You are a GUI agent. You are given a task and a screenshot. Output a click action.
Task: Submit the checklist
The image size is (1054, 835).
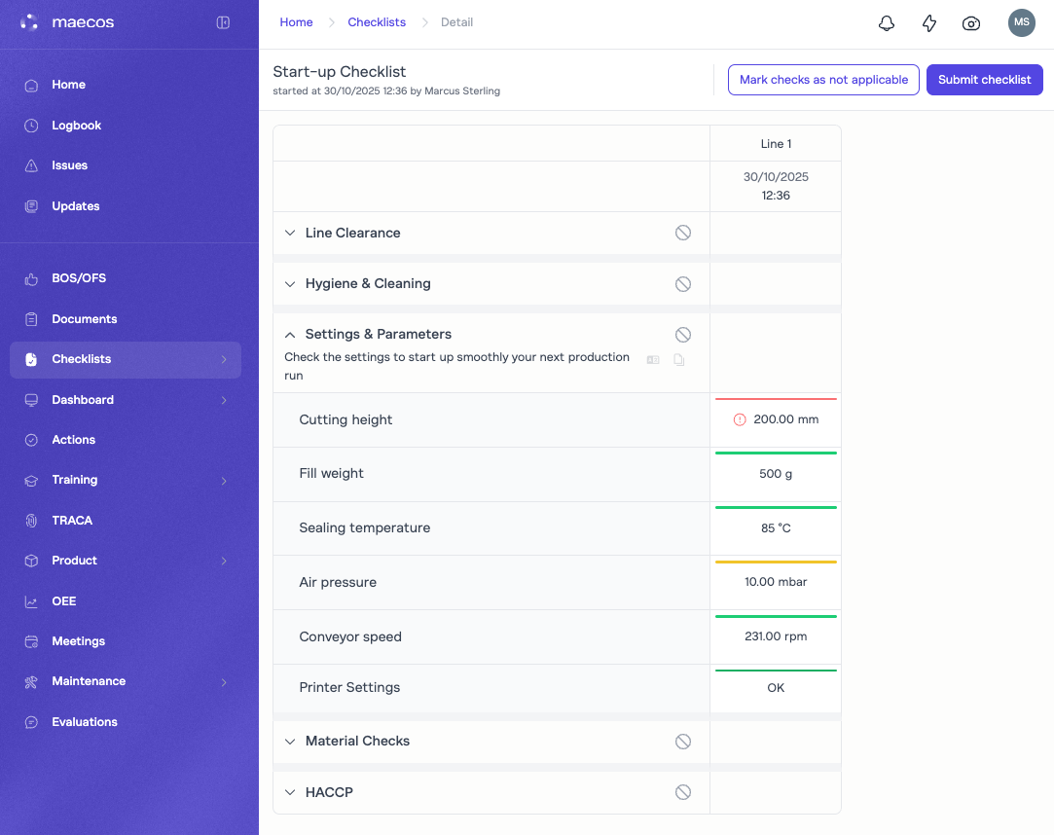pyautogui.click(x=984, y=80)
